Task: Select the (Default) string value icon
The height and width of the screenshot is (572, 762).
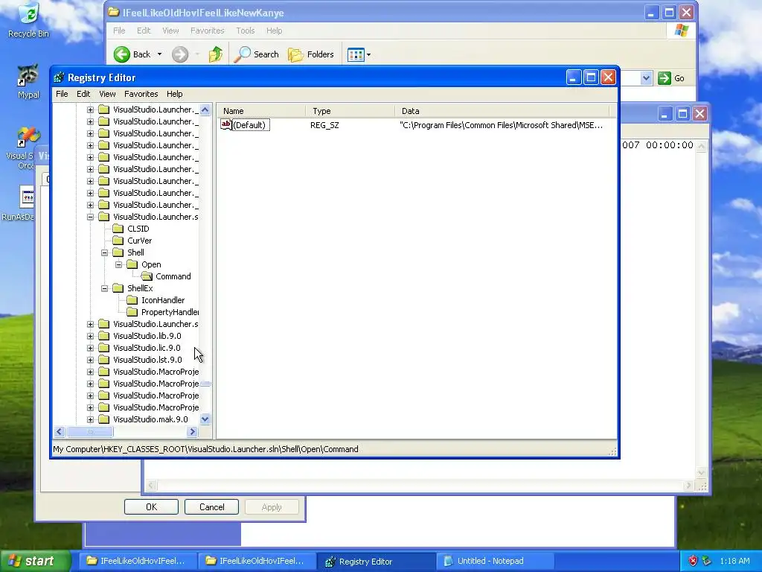Action: point(226,125)
